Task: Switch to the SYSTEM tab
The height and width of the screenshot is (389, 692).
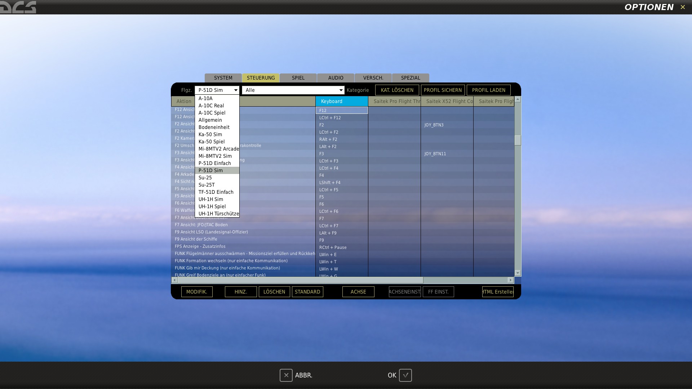Action: [223, 78]
